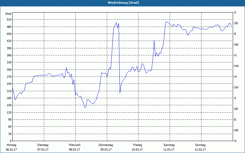The image size is (245, 153).
Task: Select the '60' y-axis value
Action: [10, 127]
